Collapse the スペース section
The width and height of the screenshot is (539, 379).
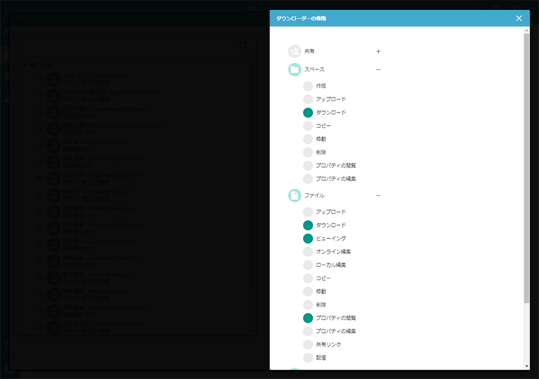[x=378, y=69]
